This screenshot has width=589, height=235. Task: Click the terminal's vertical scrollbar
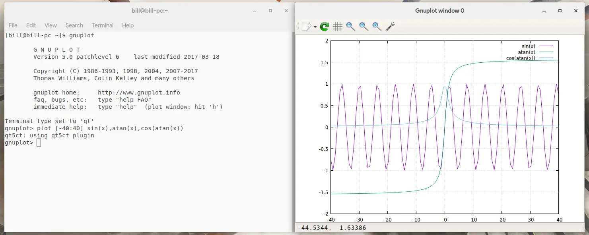pos(293,131)
